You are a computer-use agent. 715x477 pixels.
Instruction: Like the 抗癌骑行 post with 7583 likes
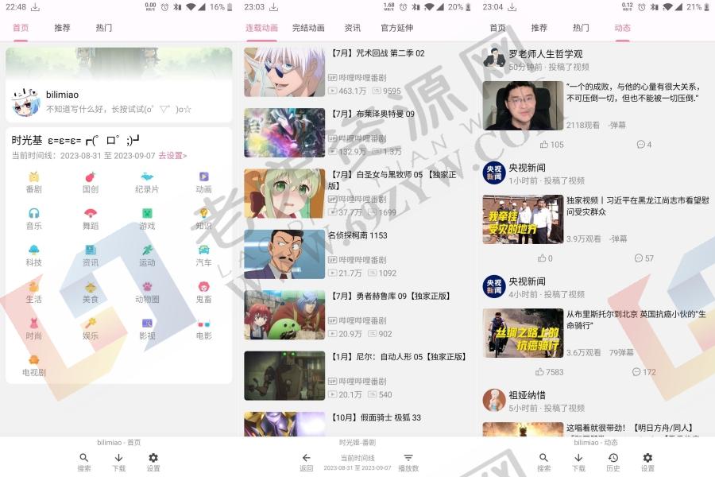coord(550,372)
